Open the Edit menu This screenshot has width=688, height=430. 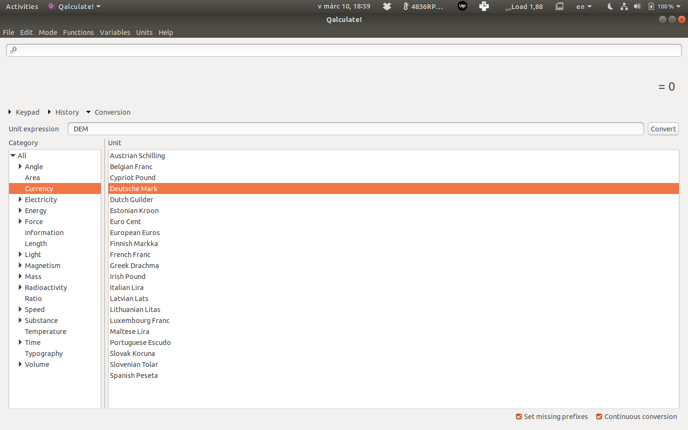pyautogui.click(x=26, y=32)
